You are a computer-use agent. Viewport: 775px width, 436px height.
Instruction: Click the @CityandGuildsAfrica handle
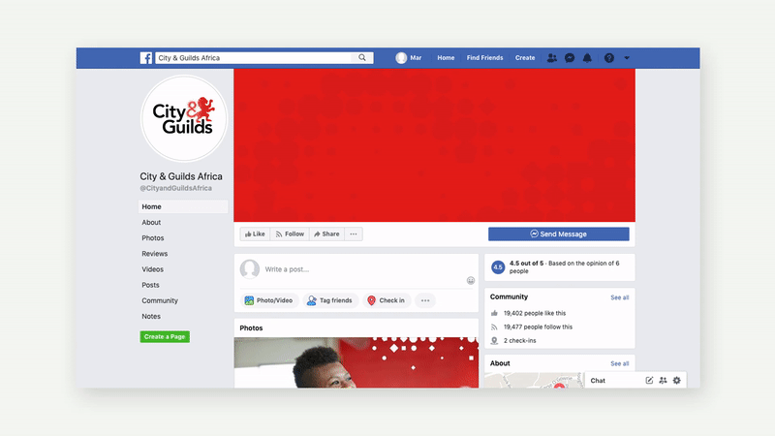coord(176,188)
